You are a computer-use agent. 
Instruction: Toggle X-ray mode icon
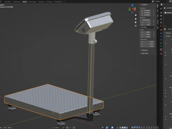118,128
